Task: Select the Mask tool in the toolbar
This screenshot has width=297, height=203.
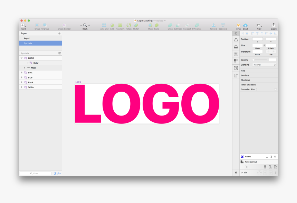Action: click(x=150, y=26)
